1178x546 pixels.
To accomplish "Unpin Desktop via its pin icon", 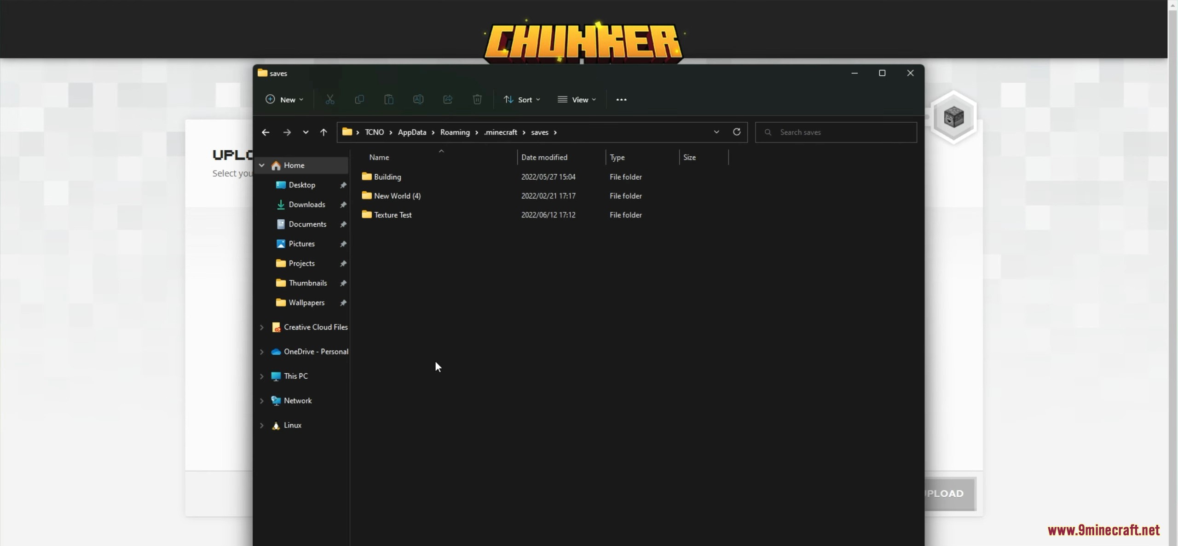I will coord(343,185).
